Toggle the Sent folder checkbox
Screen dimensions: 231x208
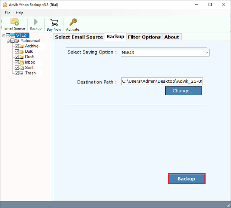click(17, 67)
